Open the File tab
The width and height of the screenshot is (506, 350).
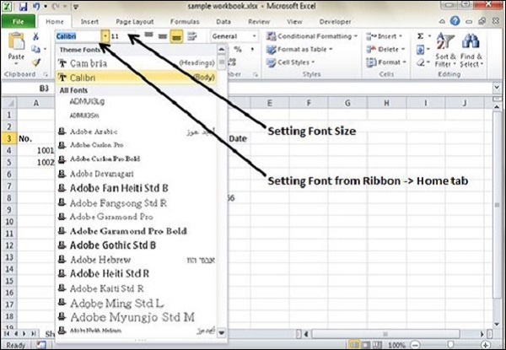tap(18, 22)
